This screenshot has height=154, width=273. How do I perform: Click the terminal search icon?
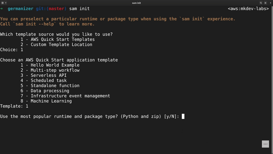coord(261,3)
